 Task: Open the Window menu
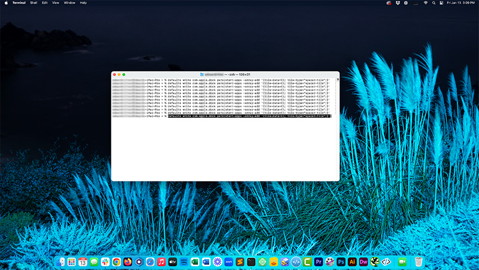pos(69,3)
